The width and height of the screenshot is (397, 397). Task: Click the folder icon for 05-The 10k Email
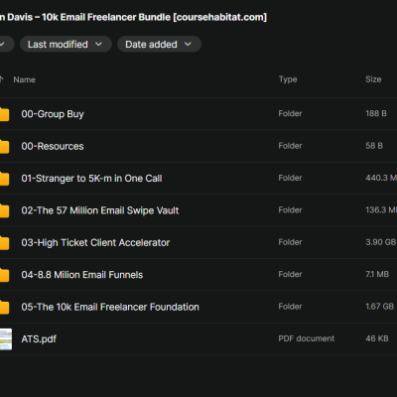tap(4, 307)
